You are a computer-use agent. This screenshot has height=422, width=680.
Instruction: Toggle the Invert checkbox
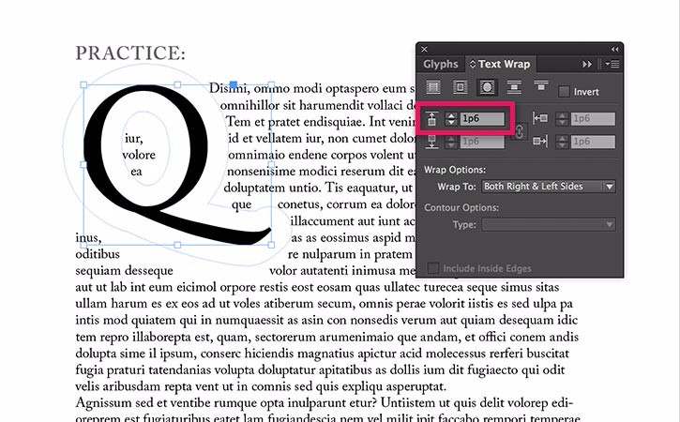pyautogui.click(x=564, y=92)
